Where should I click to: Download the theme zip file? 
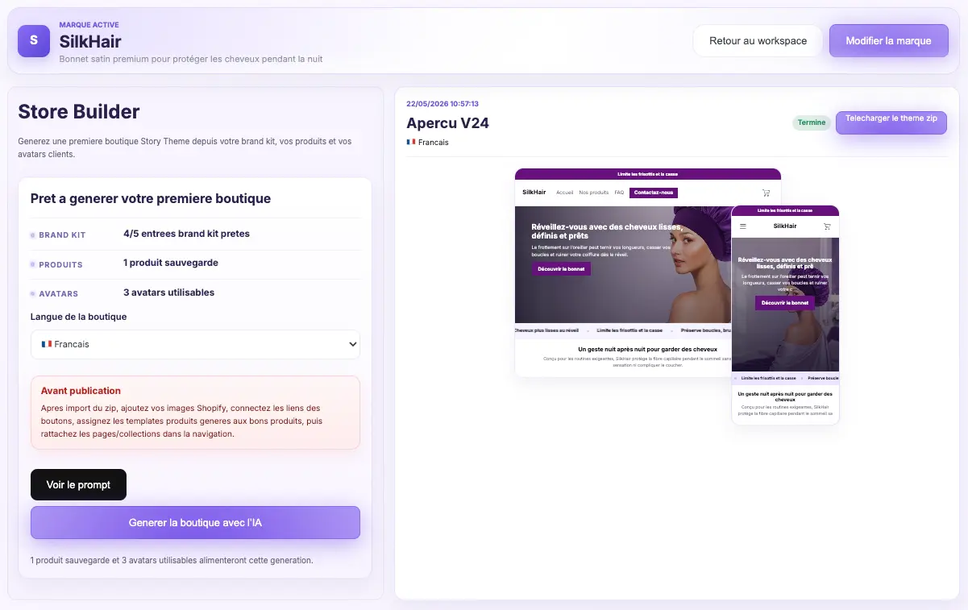click(891, 122)
